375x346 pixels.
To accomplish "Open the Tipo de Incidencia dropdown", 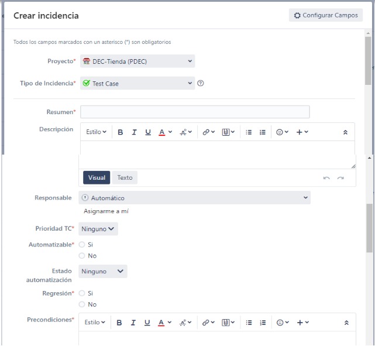I will point(137,83).
